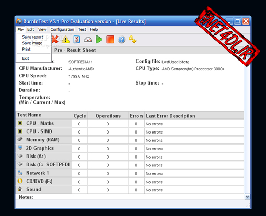Select the CPU - SIMD test name
Image resolution: width=266 pixels, height=216 pixels.
tap(39, 131)
